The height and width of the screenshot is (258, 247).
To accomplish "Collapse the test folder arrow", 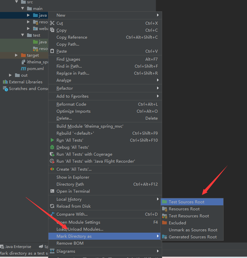I will [x=23, y=35].
